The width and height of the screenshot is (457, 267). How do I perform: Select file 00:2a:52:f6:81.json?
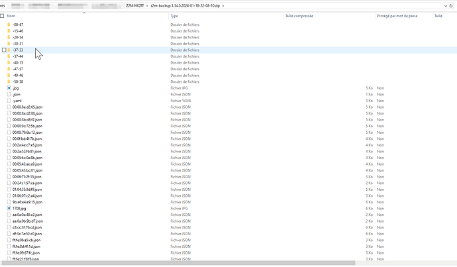point(26,152)
